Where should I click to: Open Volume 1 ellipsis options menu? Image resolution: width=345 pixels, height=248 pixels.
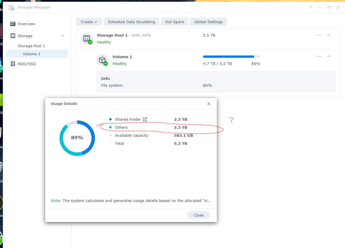click(319, 56)
